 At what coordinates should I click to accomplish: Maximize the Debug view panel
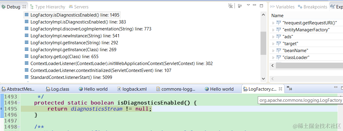(x=261, y=5)
